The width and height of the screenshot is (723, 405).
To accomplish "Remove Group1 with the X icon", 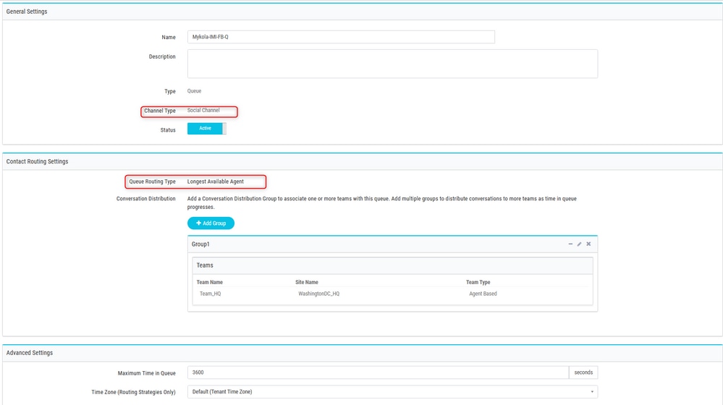I will click(x=588, y=244).
